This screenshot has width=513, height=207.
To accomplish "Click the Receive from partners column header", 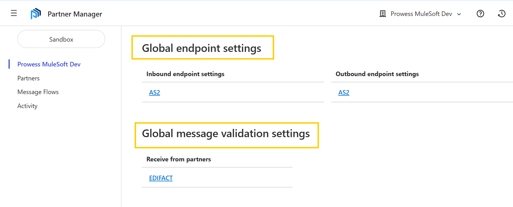I will (x=179, y=159).
